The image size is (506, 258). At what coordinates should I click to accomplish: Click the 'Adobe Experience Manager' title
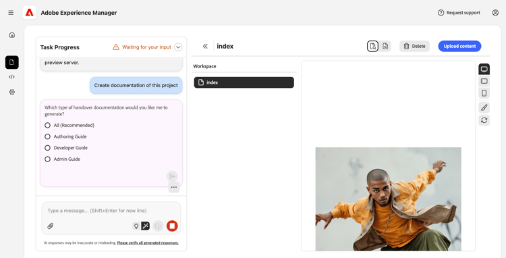click(79, 13)
